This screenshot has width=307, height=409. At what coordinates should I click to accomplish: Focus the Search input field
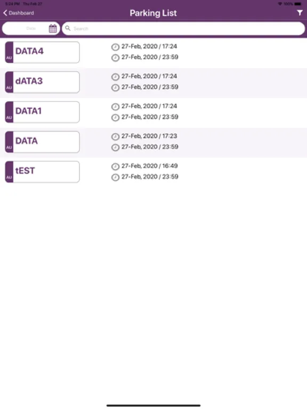(x=183, y=28)
